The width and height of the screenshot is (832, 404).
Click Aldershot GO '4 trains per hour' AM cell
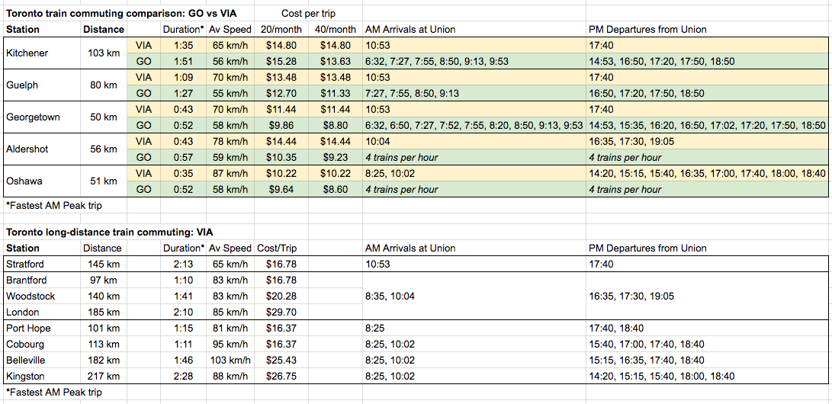(x=474, y=157)
